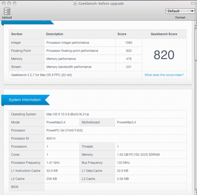Click 'Memory bandwidth performance' description

(69, 67)
